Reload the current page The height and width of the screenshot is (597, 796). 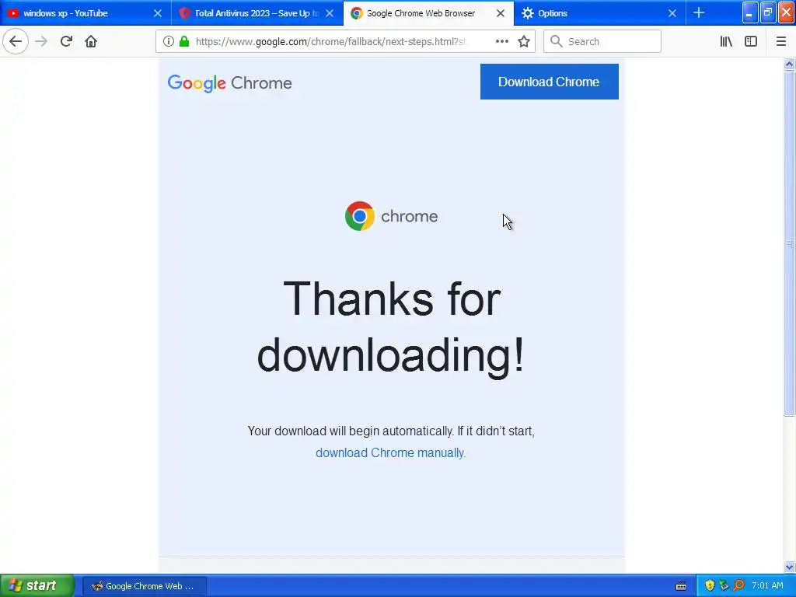66,41
